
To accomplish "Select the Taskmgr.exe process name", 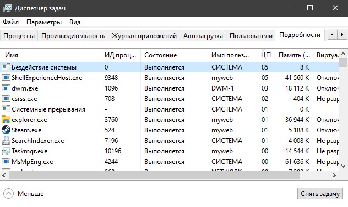I will (30, 151).
